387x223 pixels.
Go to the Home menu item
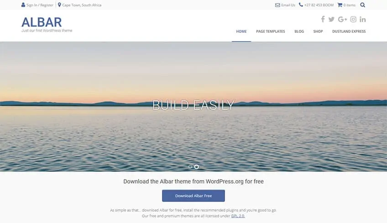[241, 31]
